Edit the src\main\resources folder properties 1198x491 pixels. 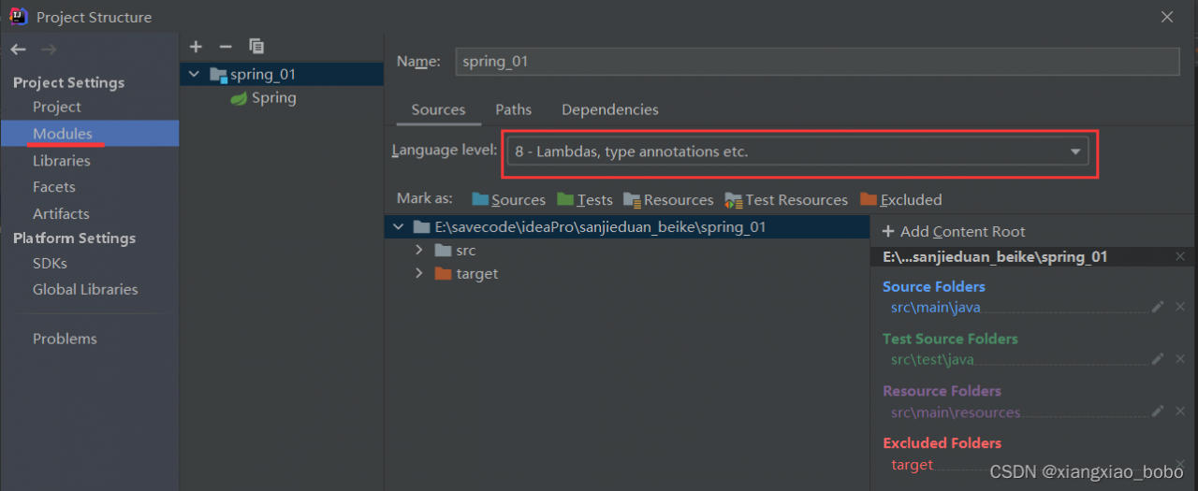(x=1158, y=412)
